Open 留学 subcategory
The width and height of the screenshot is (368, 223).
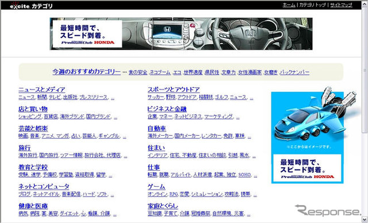(x=101, y=175)
